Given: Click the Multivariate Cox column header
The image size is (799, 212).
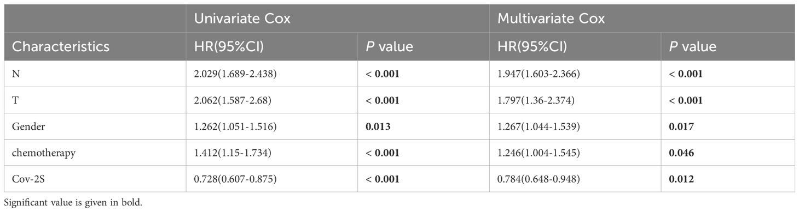Looking at the screenshot, I should click(x=551, y=19).
